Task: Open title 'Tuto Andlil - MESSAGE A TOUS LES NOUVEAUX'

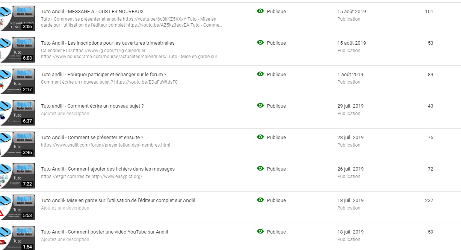Action: click(x=92, y=12)
